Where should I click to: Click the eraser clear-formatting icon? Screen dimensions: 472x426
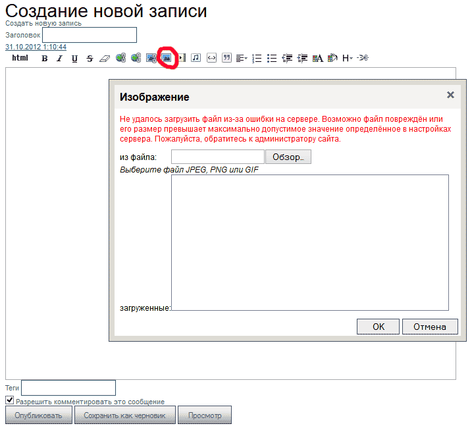click(x=105, y=58)
